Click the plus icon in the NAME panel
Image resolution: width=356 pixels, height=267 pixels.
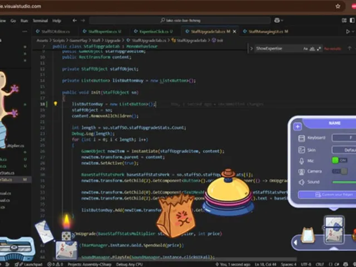[298, 126]
